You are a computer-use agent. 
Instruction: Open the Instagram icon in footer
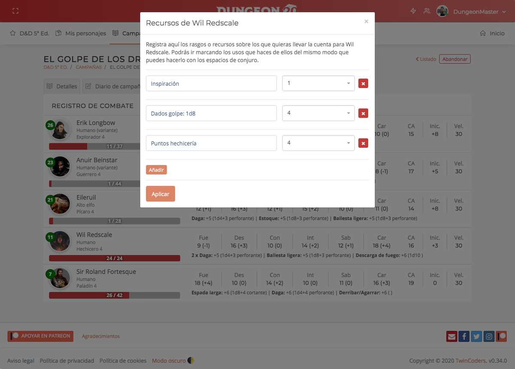coord(489,336)
